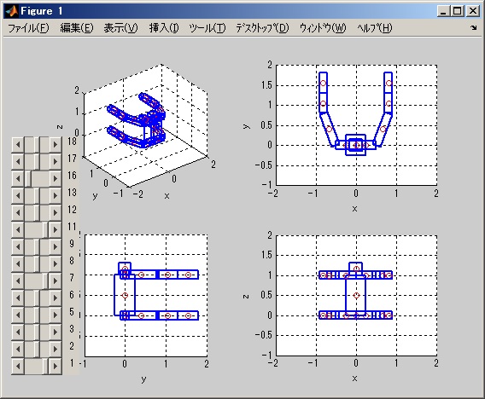485x399 pixels.
Task: Click right arrow of slider 16
Action: 56,178
